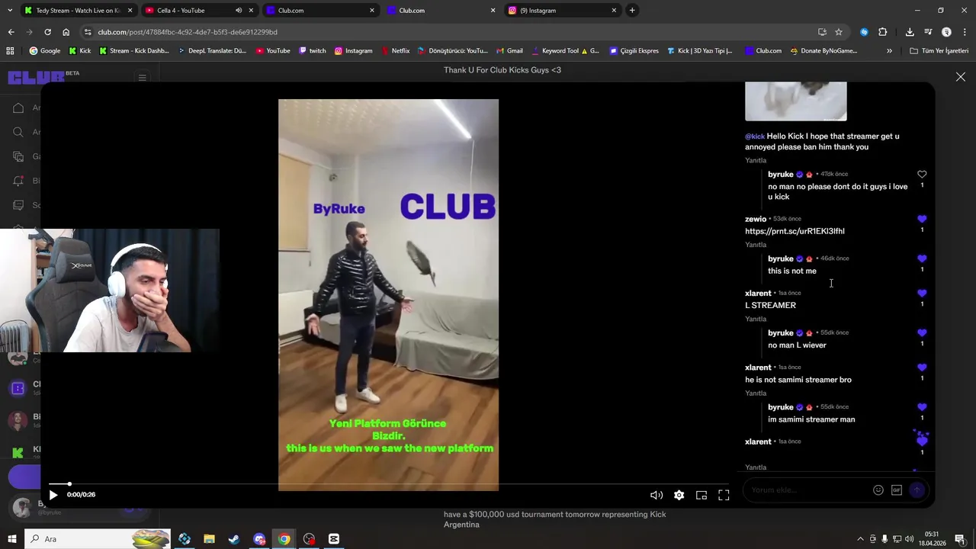The width and height of the screenshot is (976, 549).
Task: Toggle heart on "this is not me" reply
Action: 922,258
